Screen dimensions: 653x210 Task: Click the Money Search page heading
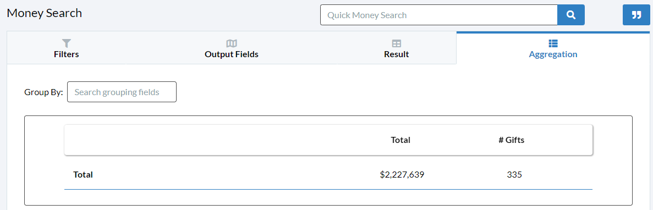tap(45, 13)
